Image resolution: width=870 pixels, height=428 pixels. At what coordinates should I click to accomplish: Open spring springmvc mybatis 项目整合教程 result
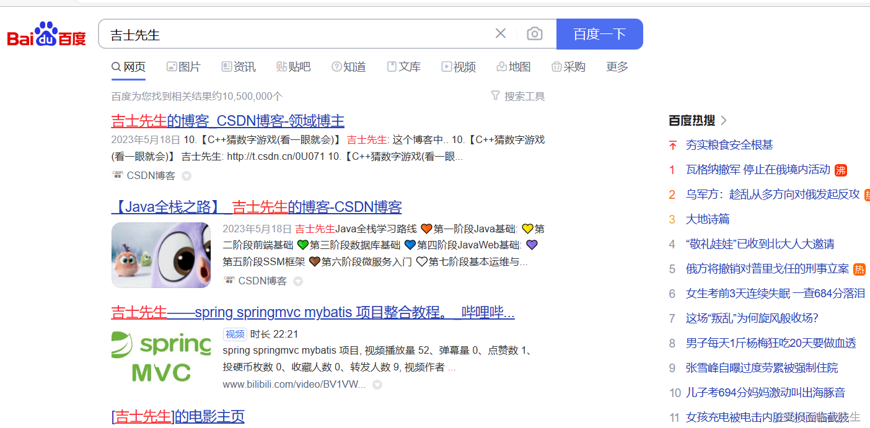[x=313, y=312]
